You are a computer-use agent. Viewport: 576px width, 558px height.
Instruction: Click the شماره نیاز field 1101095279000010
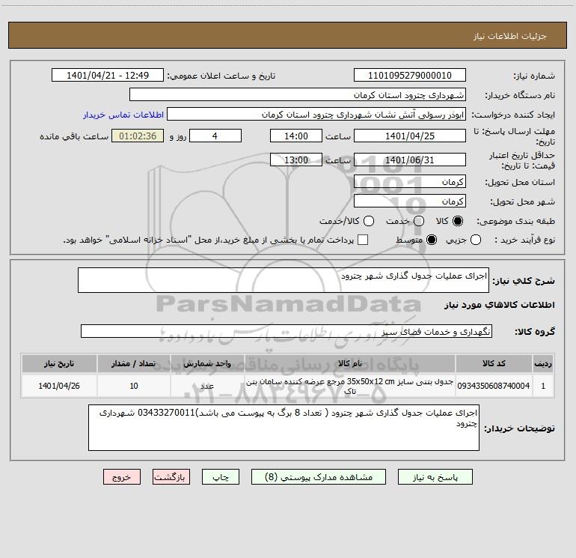410,75
